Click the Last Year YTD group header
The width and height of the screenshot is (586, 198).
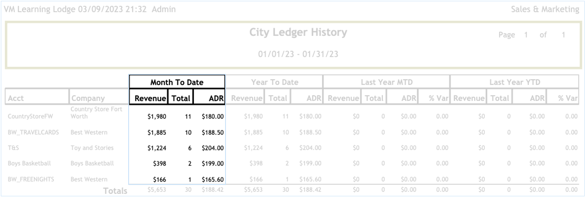pyautogui.click(x=515, y=82)
